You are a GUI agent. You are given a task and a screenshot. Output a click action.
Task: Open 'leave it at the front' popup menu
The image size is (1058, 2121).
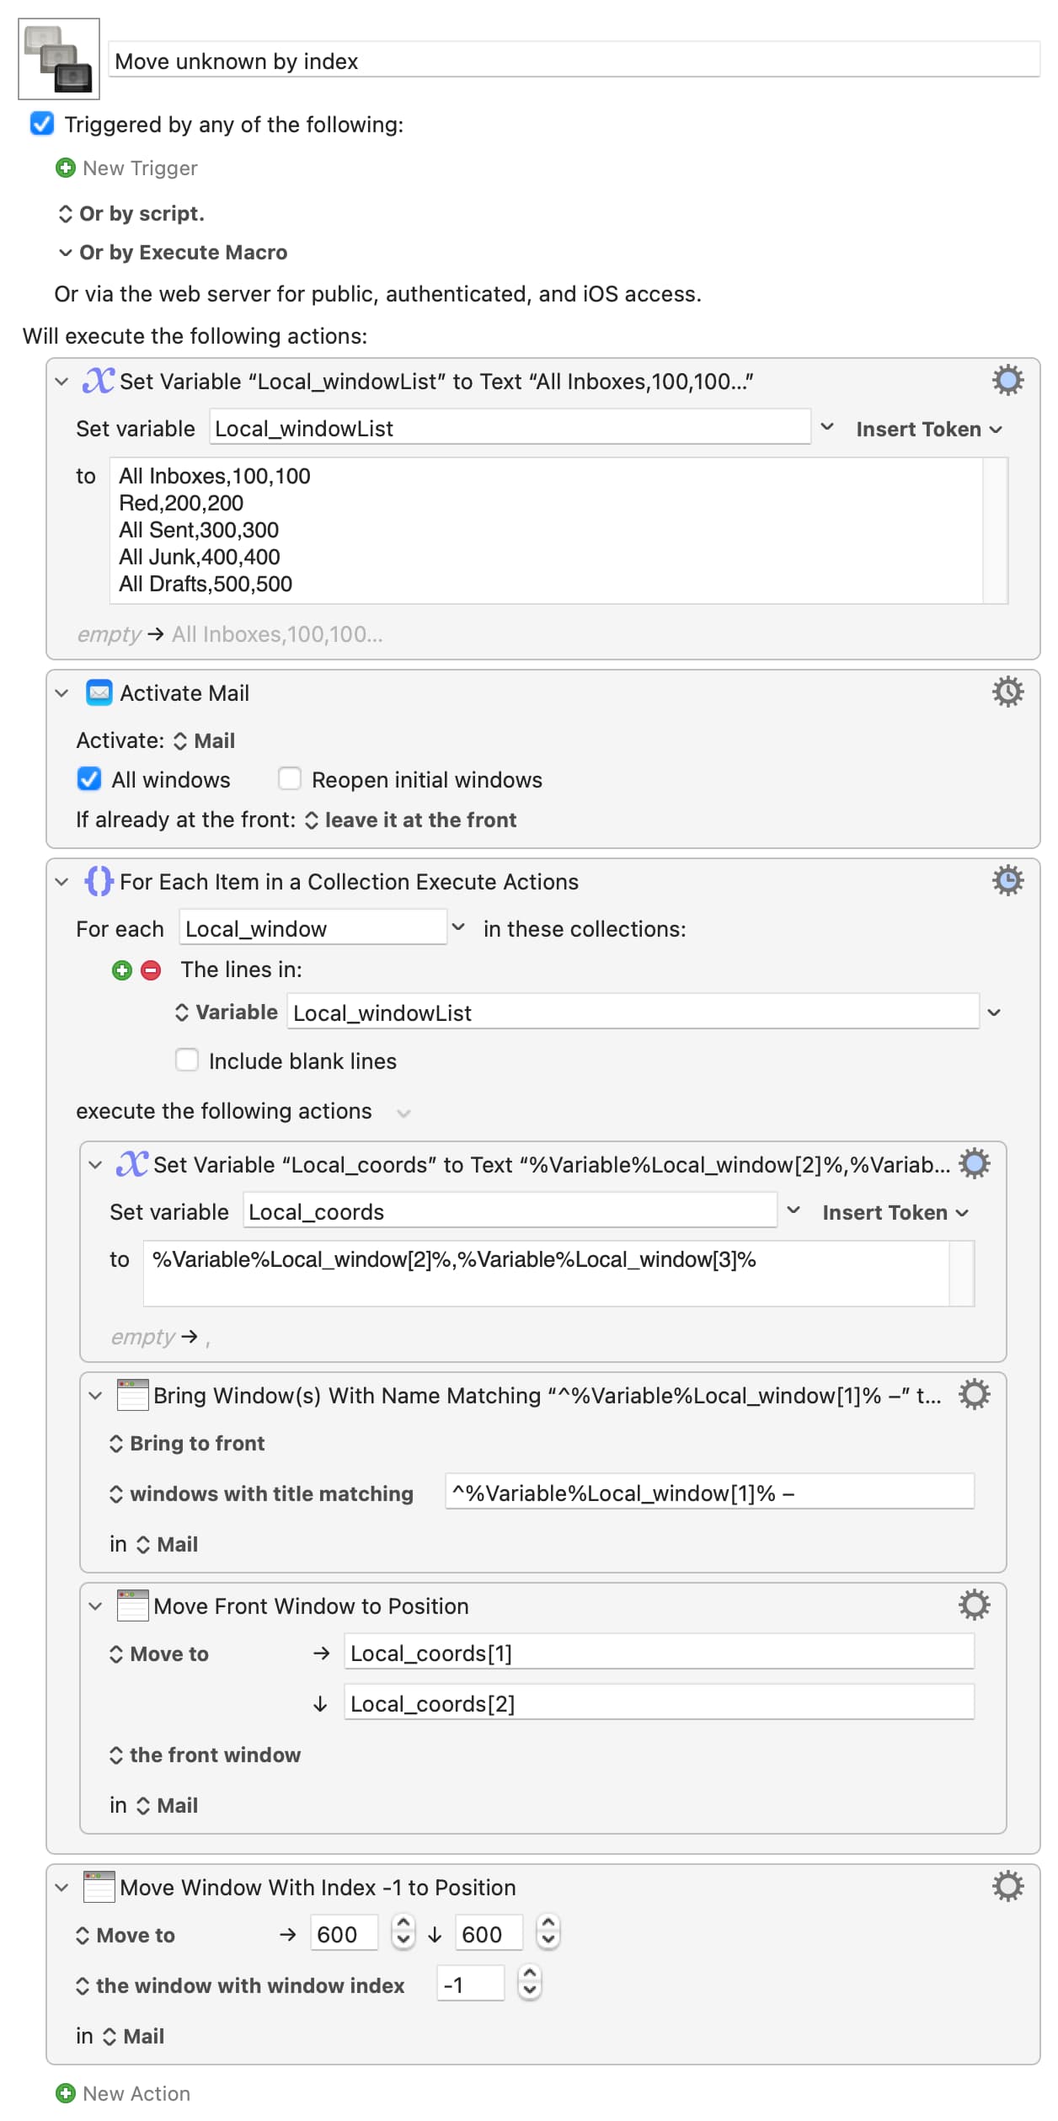pyautogui.click(x=411, y=820)
